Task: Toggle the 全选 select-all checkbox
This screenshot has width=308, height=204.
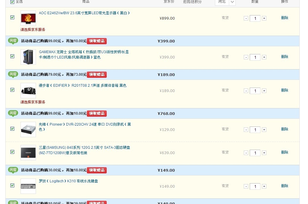Action: point(12,2)
